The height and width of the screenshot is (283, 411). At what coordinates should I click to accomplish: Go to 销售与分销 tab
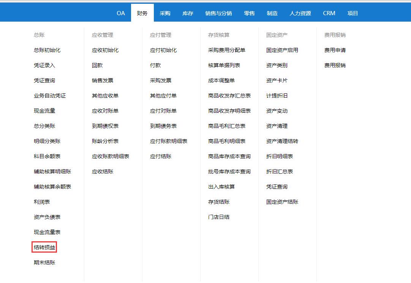click(218, 13)
